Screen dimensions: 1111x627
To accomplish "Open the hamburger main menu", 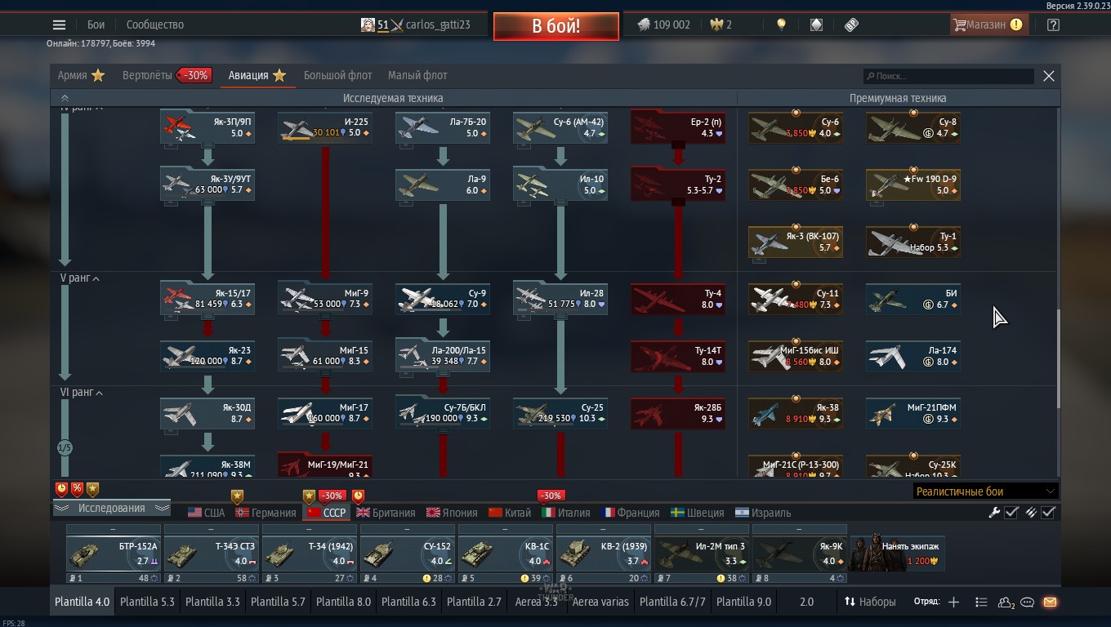I will pos(59,24).
